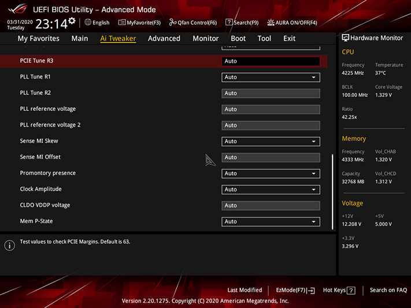This screenshot has height=308, width=411.
Task: Open the Tool tab
Action: pyautogui.click(x=264, y=39)
